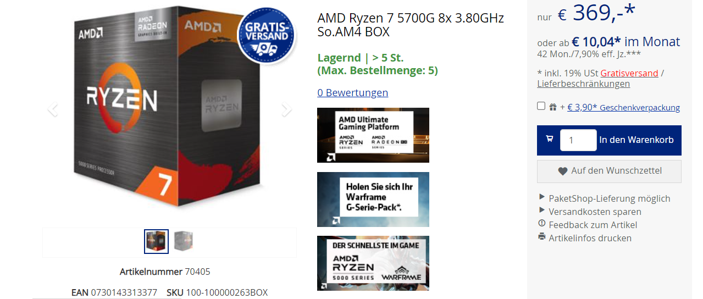Click Auf den Wunschzettel button

click(x=609, y=171)
